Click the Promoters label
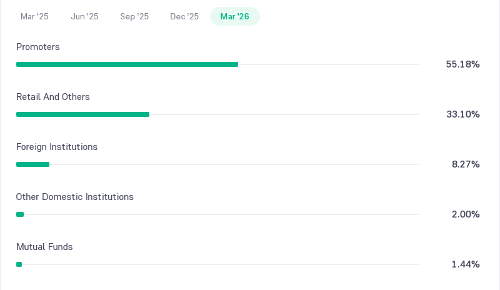 [x=38, y=47]
